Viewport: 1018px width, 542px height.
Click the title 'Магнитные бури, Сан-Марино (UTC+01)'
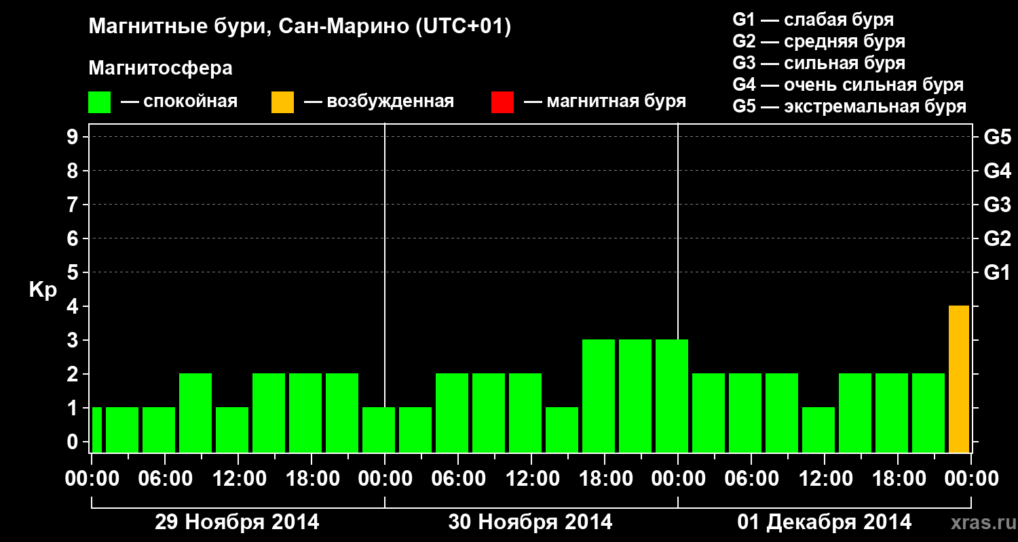pos(299,28)
